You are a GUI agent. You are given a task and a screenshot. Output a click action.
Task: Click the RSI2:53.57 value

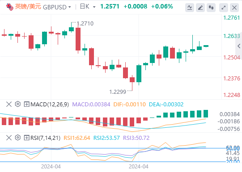click(x=106, y=138)
